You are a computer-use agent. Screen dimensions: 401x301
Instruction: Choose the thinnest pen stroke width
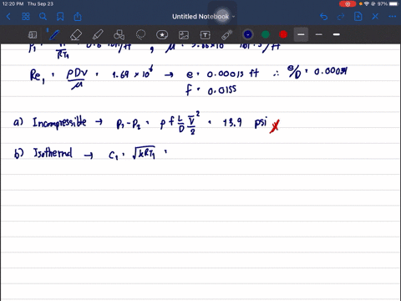pos(319,34)
